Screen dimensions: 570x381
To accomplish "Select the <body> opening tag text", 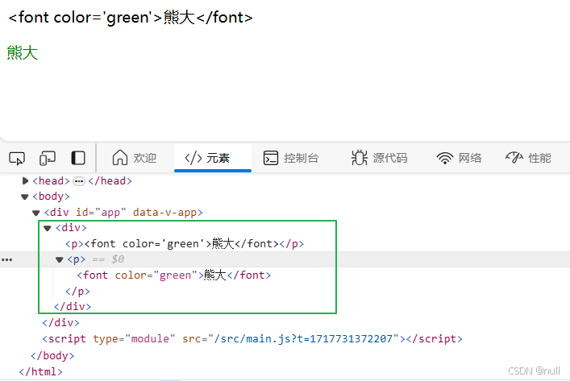I will (51, 197).
